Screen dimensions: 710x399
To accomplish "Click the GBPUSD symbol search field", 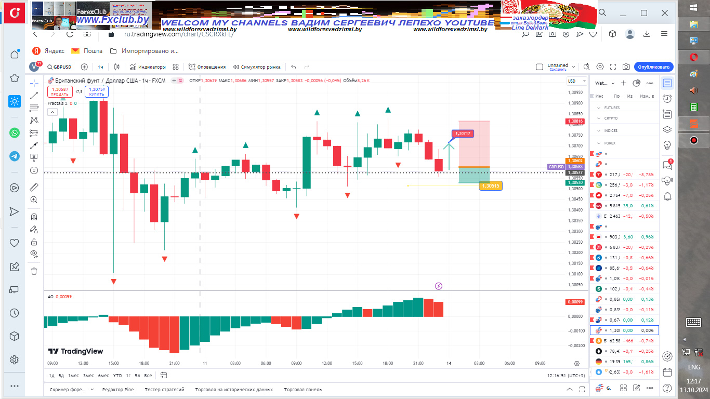I will pyautogui.click(x=59, y=67).
